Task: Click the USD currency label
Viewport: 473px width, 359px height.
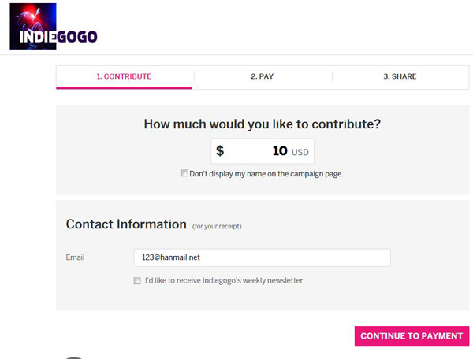Action: point(300,152)
